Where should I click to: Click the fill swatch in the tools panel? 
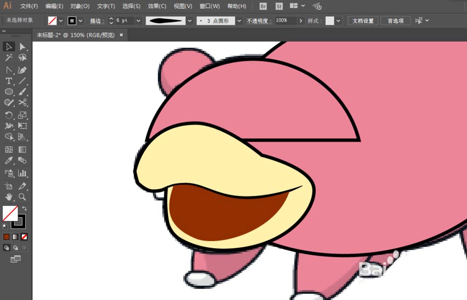[10, 213]
